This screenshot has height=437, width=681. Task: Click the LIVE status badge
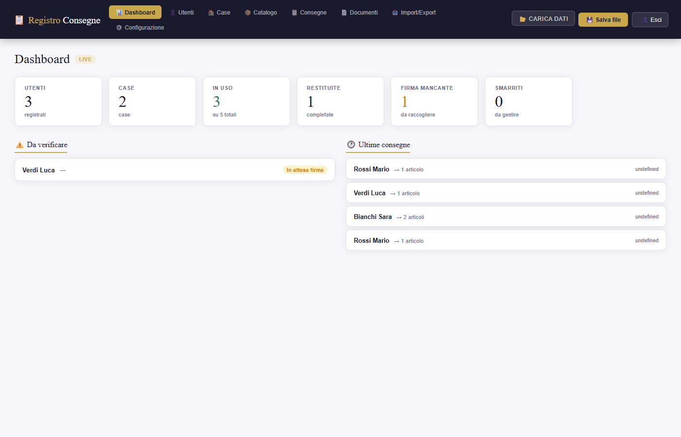coord(85,59)
